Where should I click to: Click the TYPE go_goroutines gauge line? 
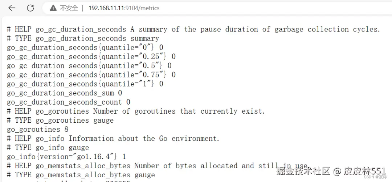pyautogui.click(x=60, y=120)
